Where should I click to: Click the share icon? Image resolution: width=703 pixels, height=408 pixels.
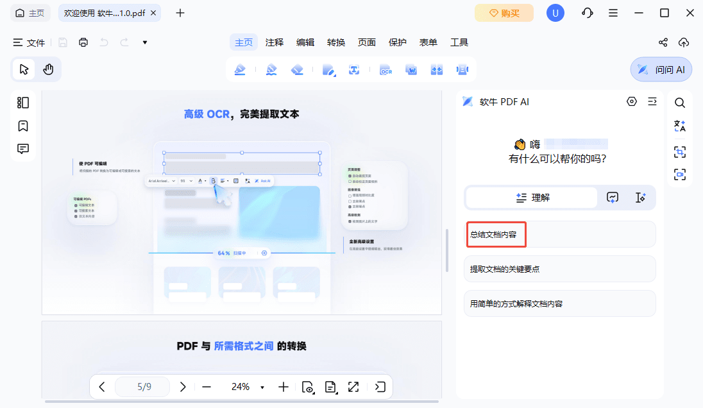pos(663,42)
